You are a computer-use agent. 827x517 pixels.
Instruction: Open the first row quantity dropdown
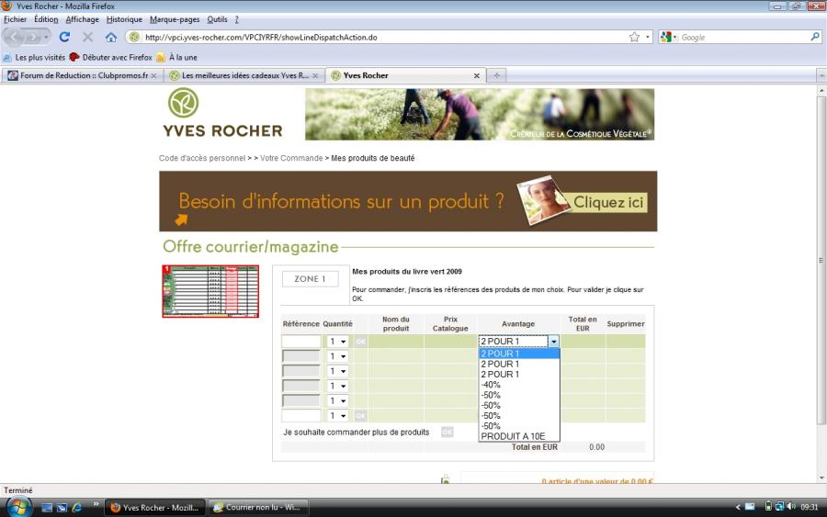pyautogui.click(x=337, y=342)
